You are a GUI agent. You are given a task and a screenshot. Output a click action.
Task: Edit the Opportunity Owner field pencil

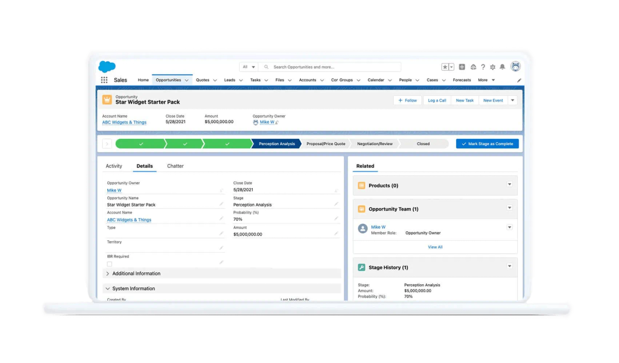tap(221, 190)
